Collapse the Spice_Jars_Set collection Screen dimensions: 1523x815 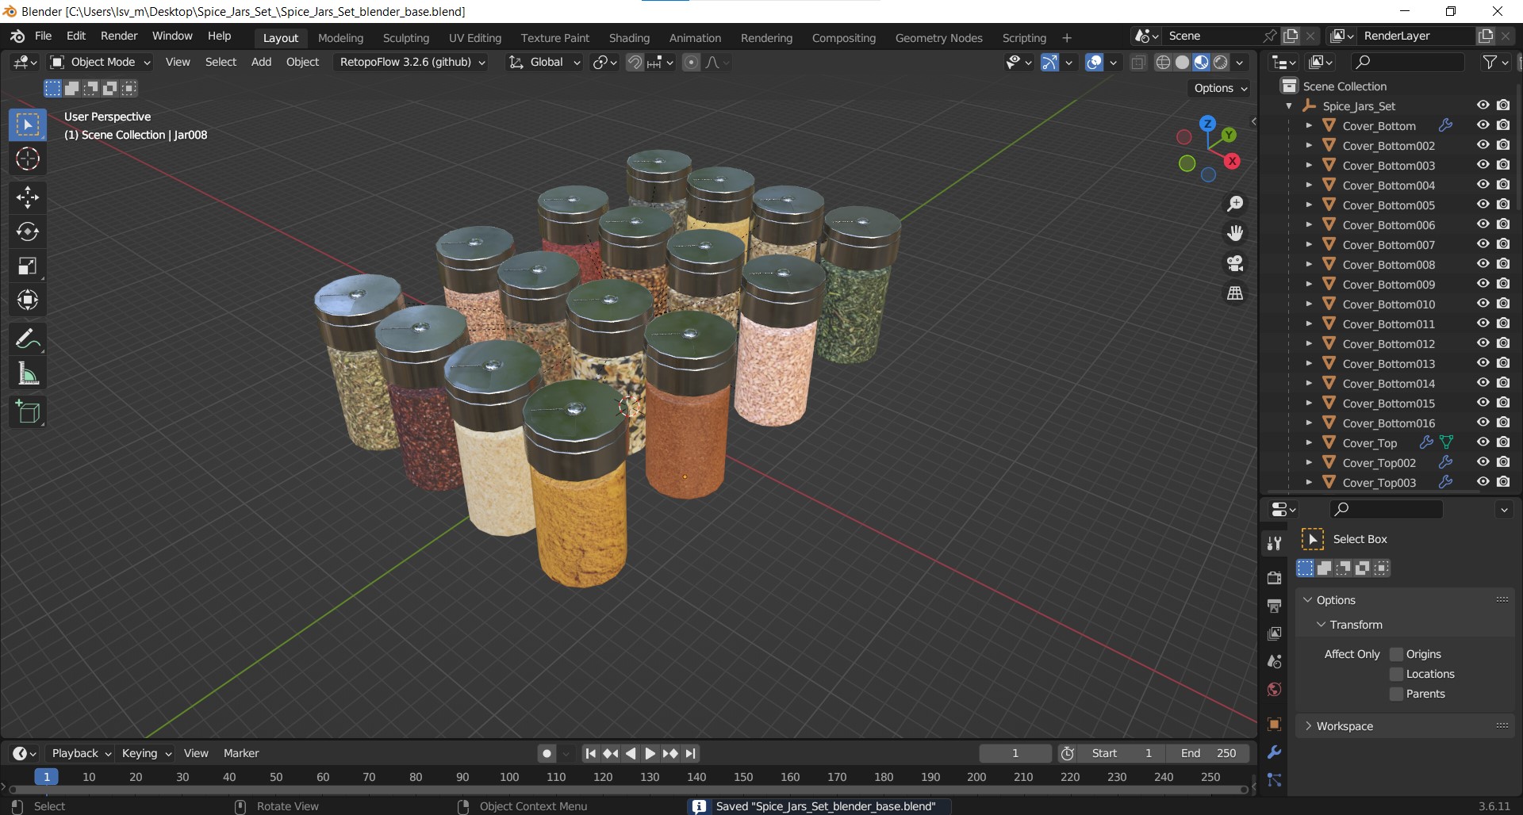coord(1289,106)
